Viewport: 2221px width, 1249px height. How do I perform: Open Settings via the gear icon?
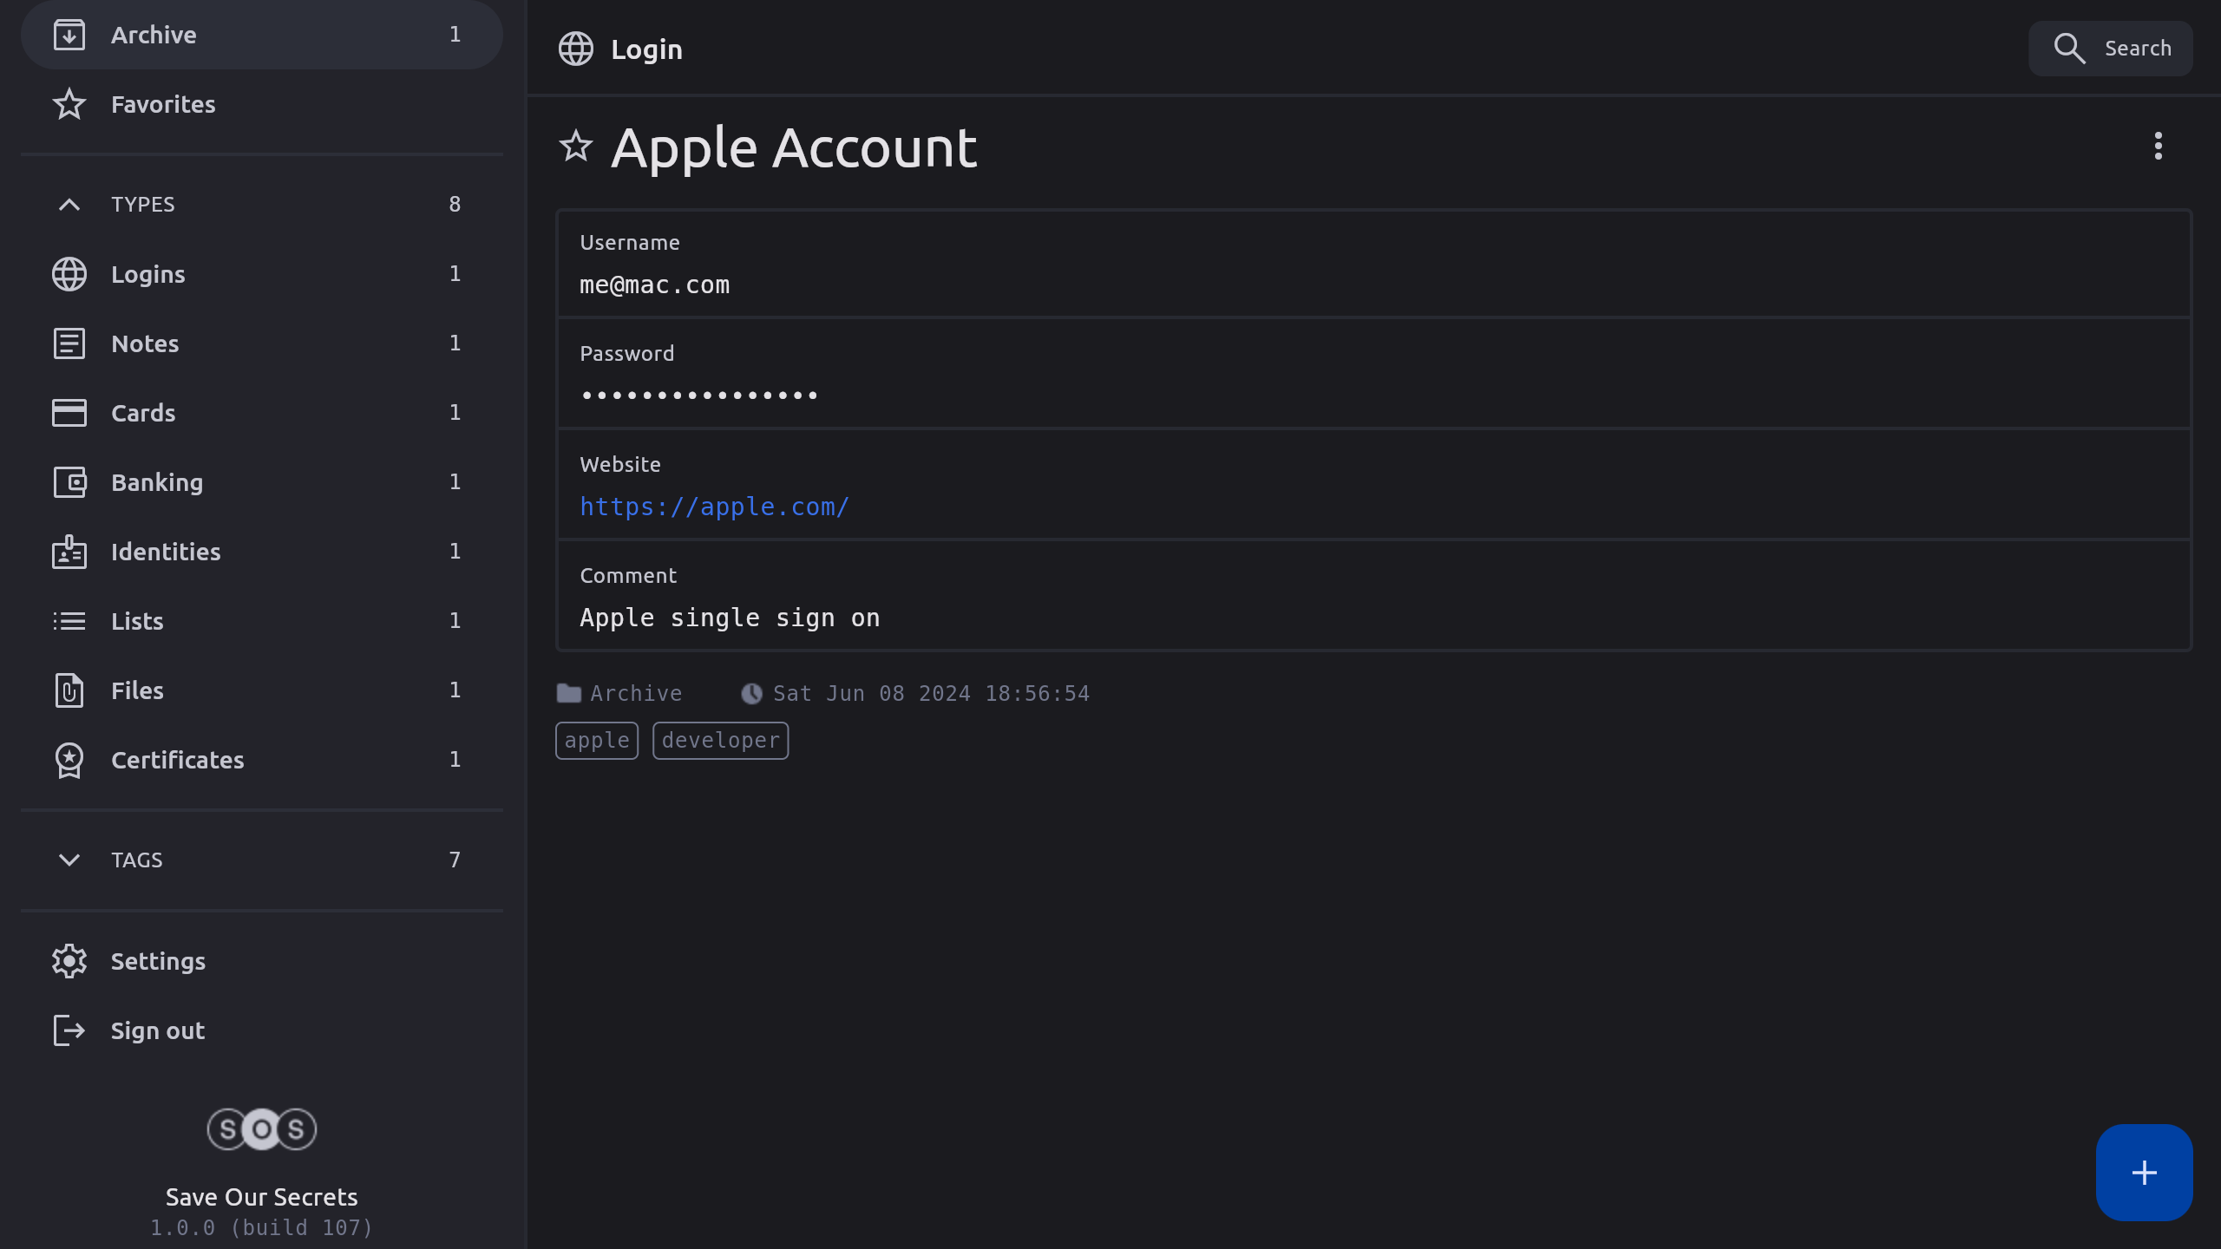click(69, 961)
